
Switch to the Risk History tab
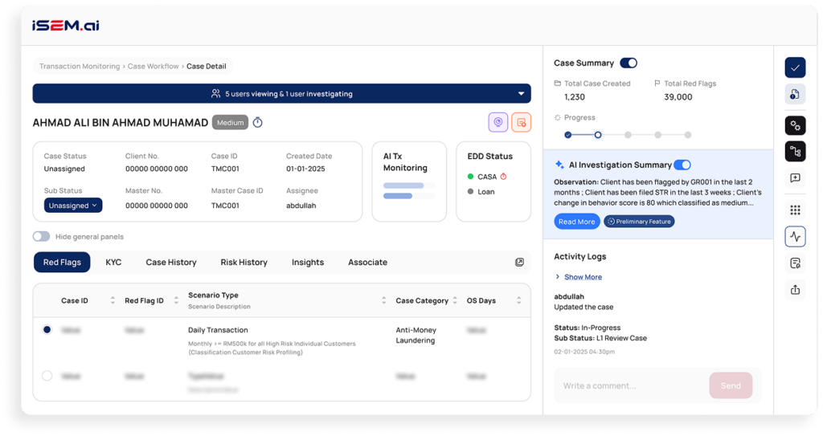point(244,263)
